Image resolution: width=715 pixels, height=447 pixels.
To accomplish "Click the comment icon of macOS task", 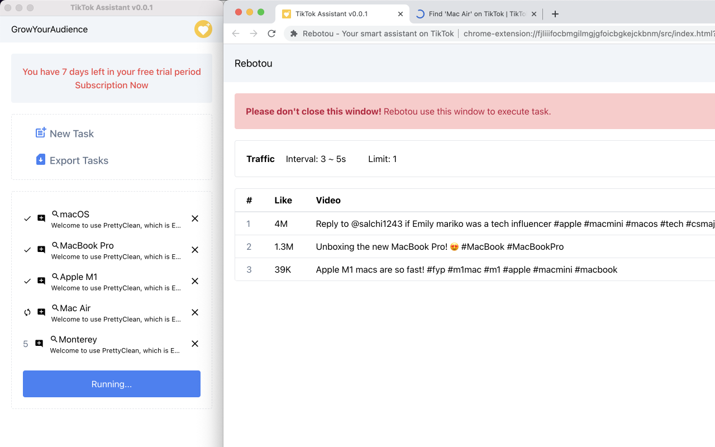I will click(41, 218).
